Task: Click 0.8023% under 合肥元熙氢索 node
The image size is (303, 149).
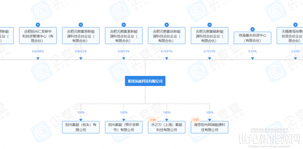Action: coord(124,51)
